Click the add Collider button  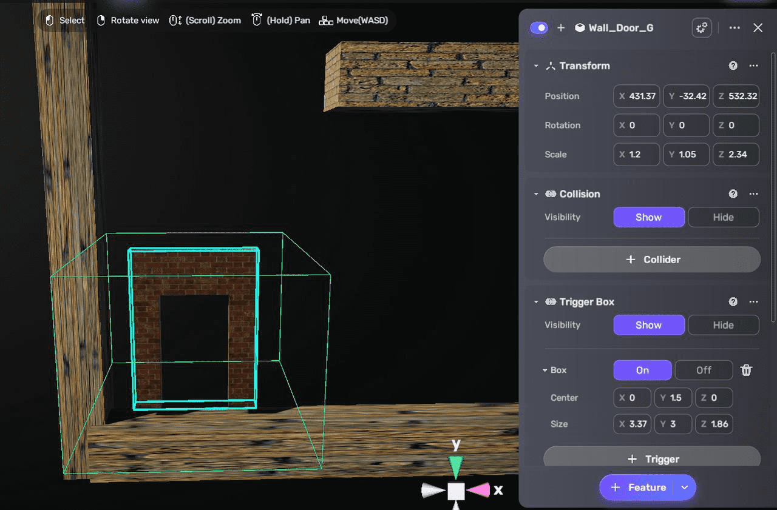pyautogui.click(x=651, y=260)
